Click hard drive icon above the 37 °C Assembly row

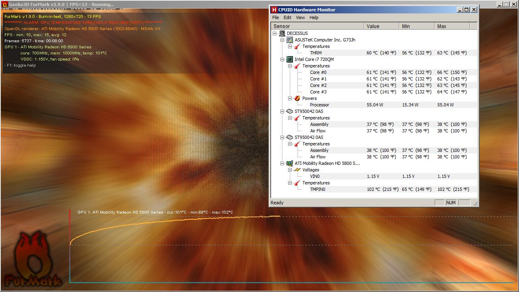click(x=290, y=111)
